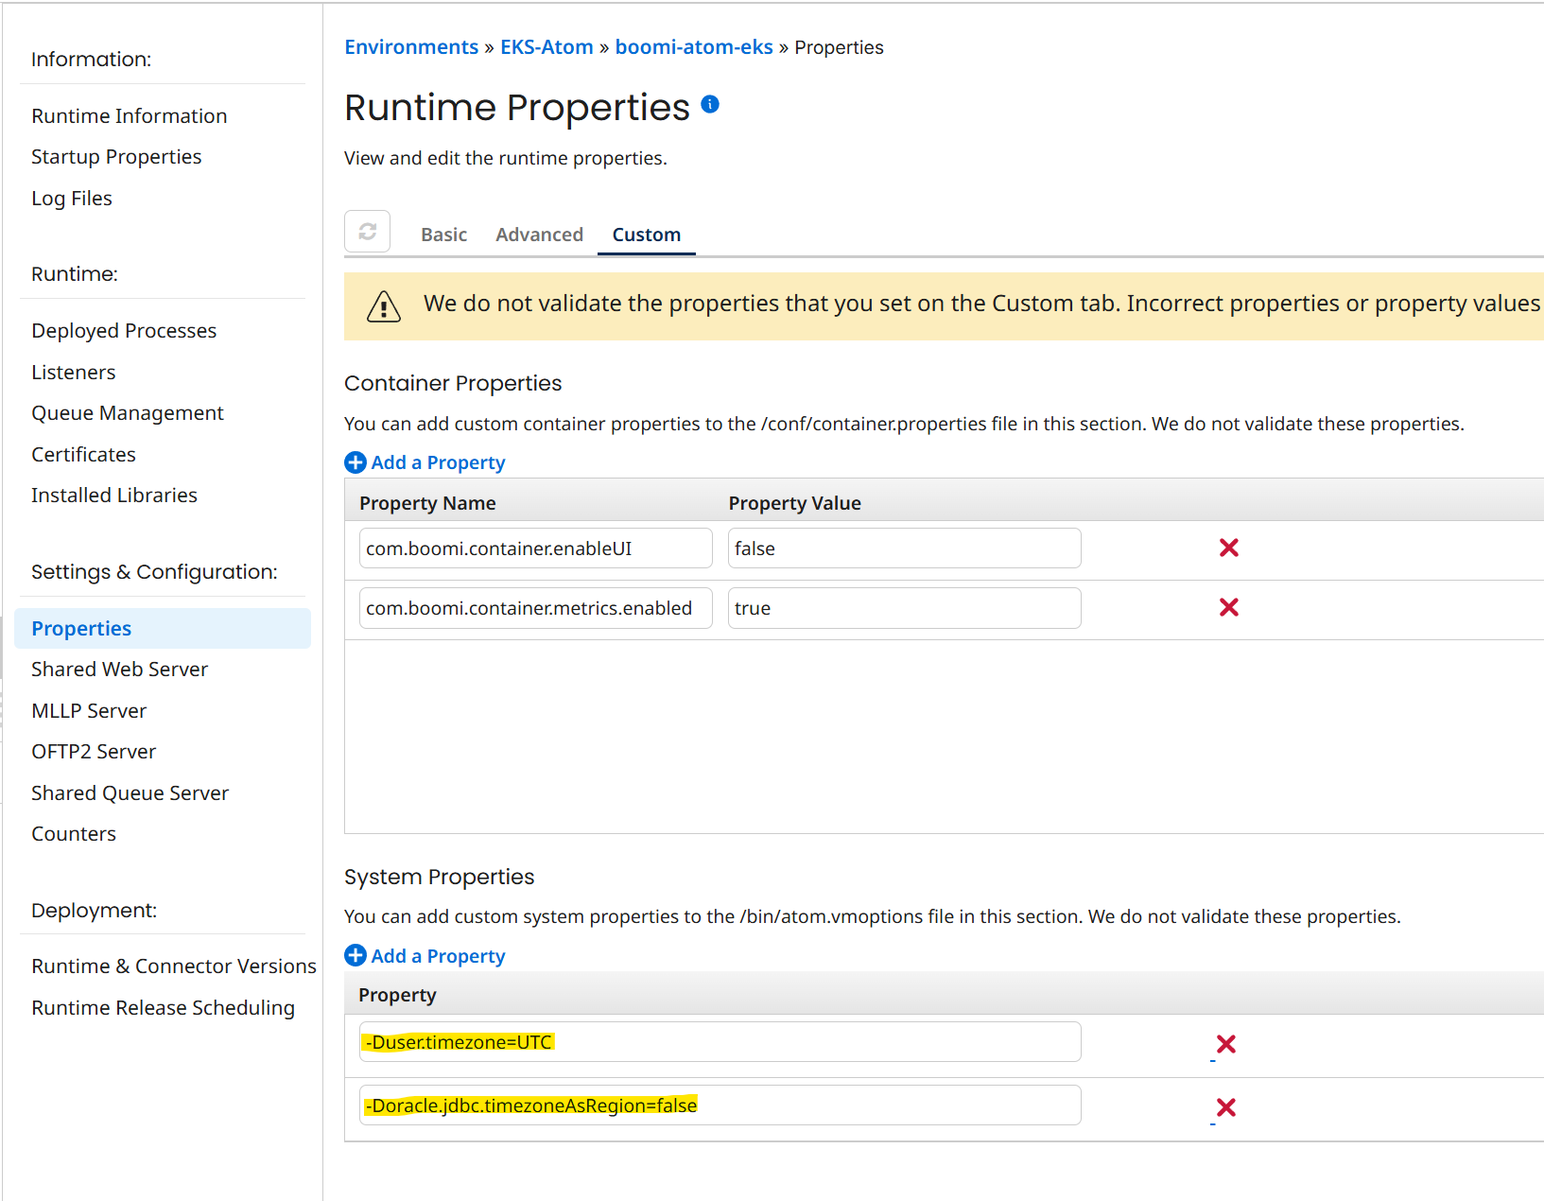Remove the -Doracle.jdbc.timezoneAsRegion system property

click(x=1225, y=1107)
